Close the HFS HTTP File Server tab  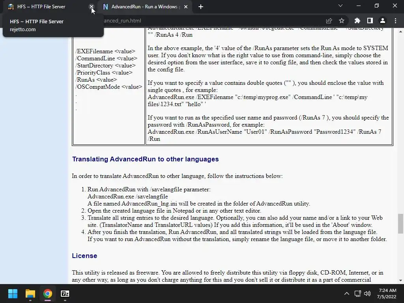pos(91,7)
